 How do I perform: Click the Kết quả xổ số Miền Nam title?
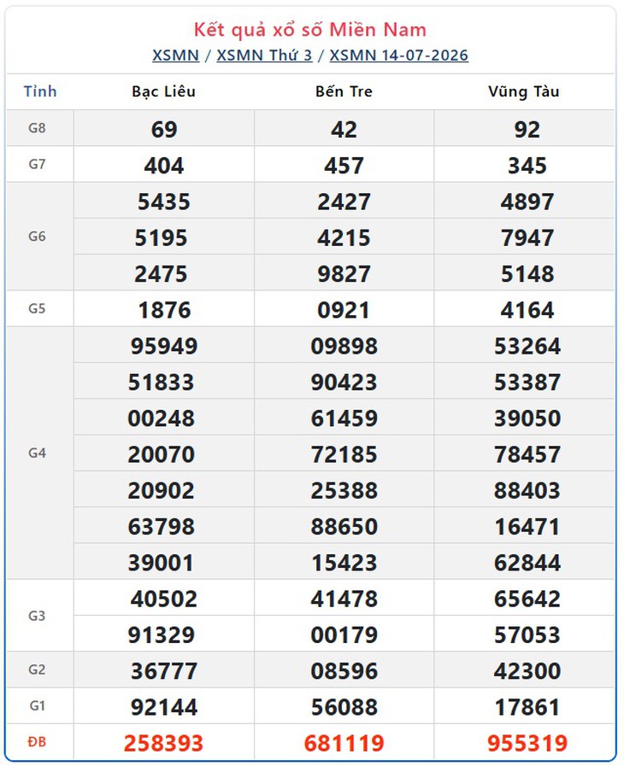310,30
